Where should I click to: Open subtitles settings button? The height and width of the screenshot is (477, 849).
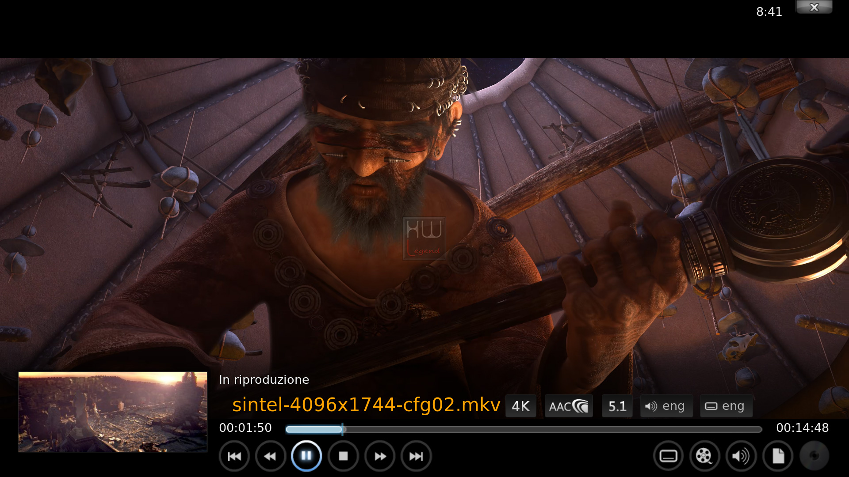668,456
